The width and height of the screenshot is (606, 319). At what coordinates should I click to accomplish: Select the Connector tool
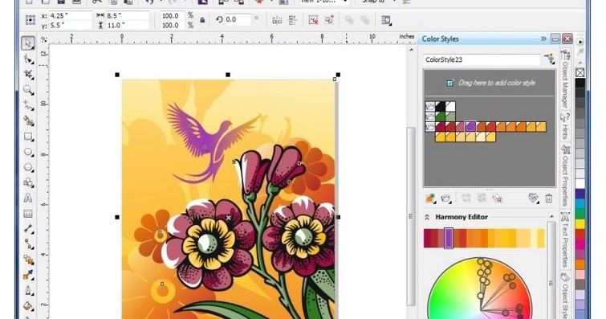pos(28,244)
